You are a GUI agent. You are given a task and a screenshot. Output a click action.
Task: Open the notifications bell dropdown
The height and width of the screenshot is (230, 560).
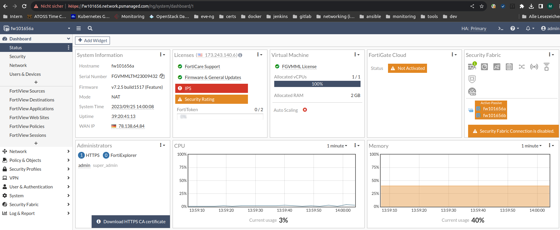click(530, 28)
